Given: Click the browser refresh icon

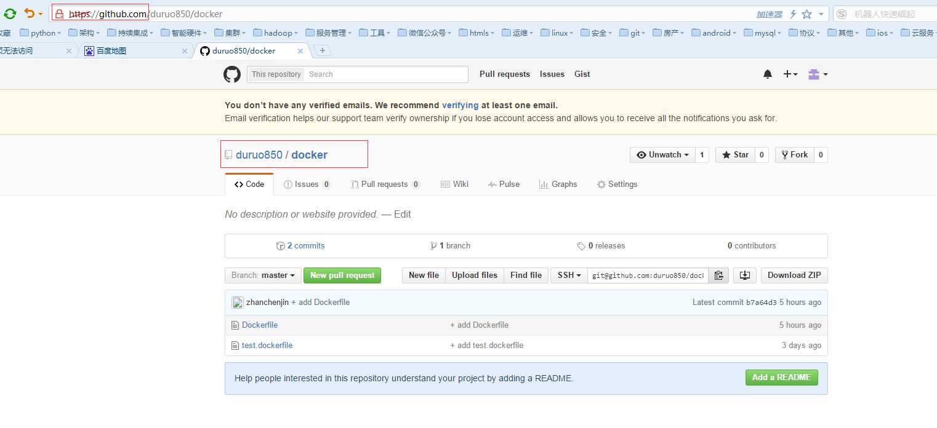Looking at the screenshot, I should click(x=10, y=14).
